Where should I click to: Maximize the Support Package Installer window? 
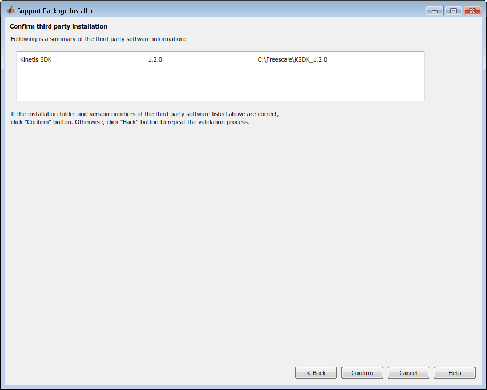tap(453, 10)
